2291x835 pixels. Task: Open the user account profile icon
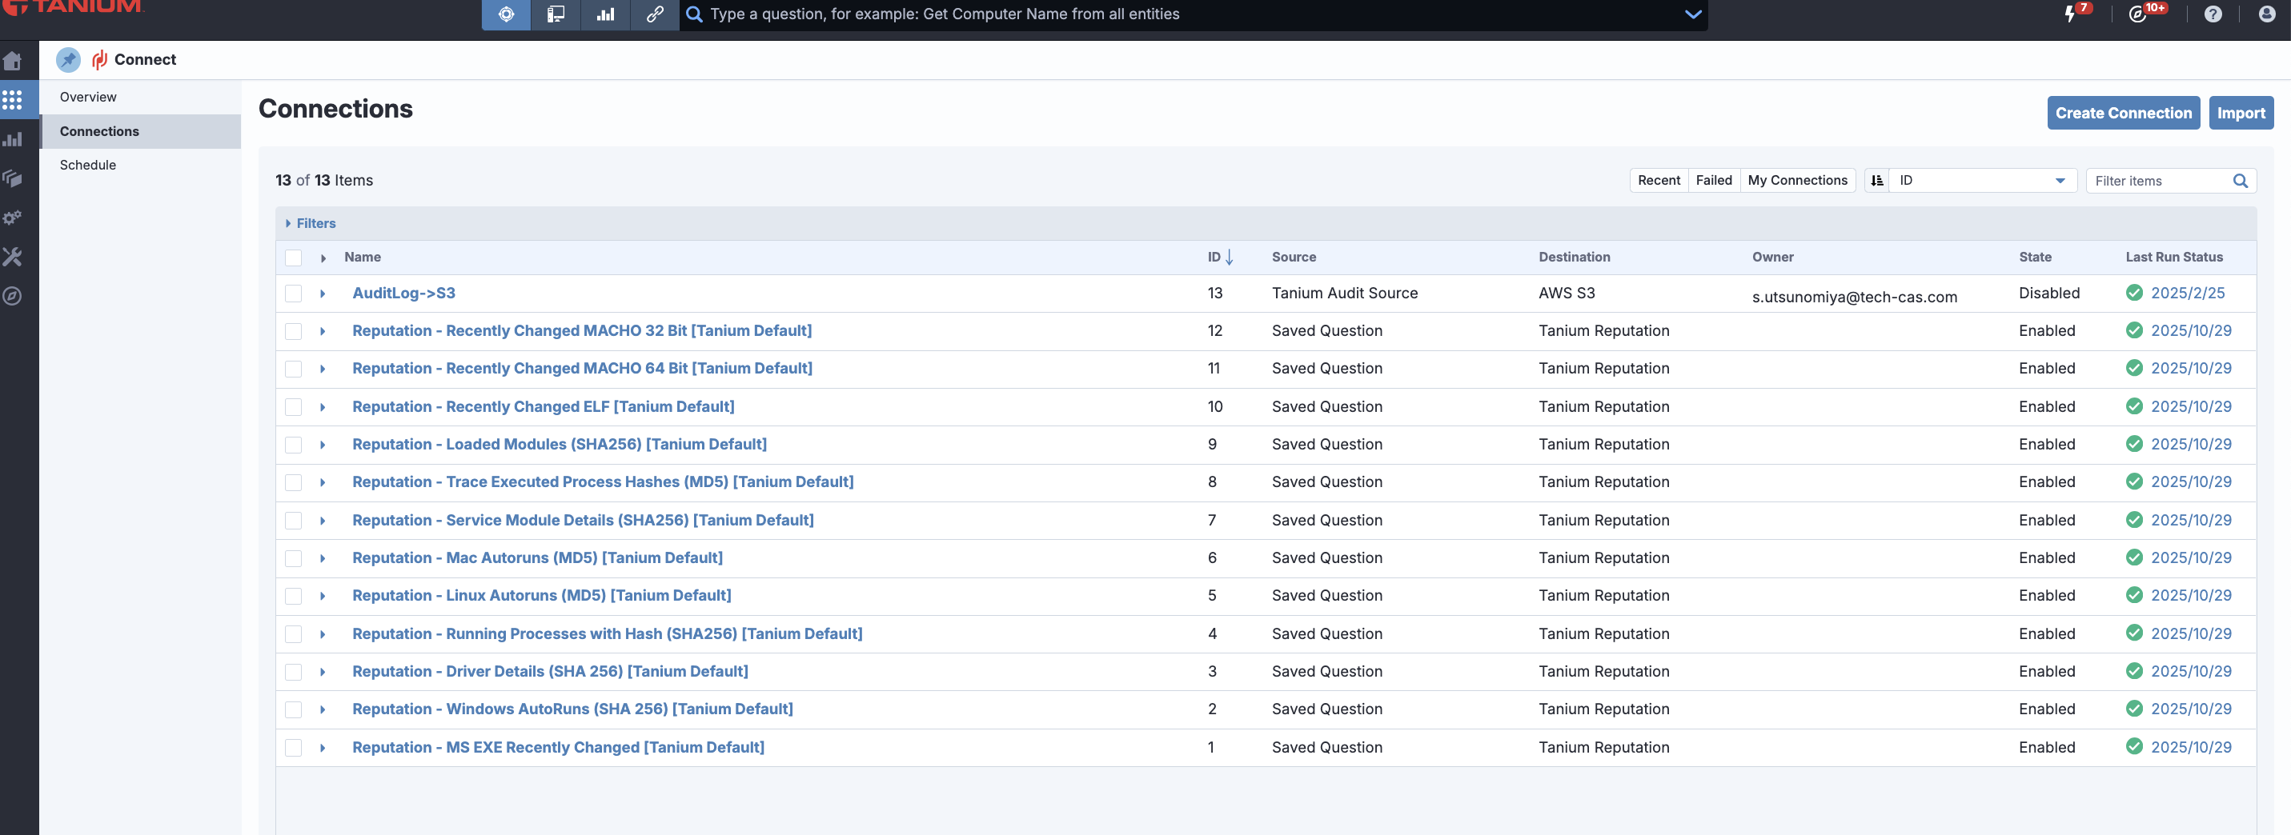[x=2266, y=14]
